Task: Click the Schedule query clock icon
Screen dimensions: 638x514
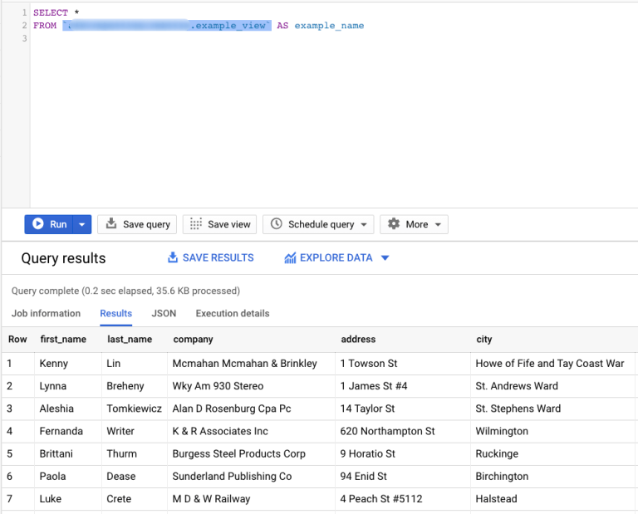Action: 277,224
